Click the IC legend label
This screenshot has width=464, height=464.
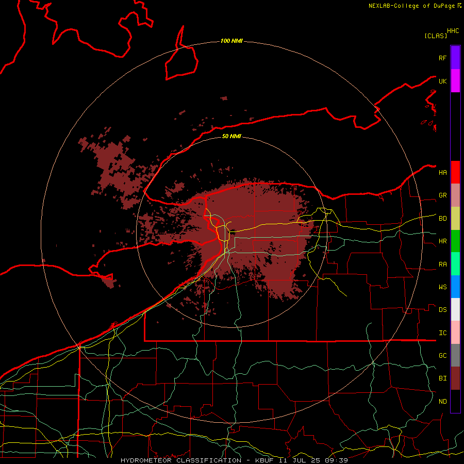pyautogui.click(x=442, y=333)
